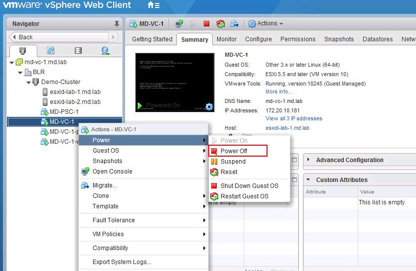Click the Value column header
Screen dimensions: 416x271
click(387, 191)
